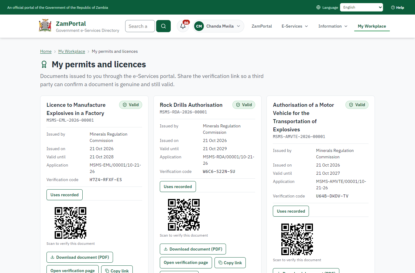Click the globe Language icon
Viewport: 415px width, 273px height.
(318, 7)
